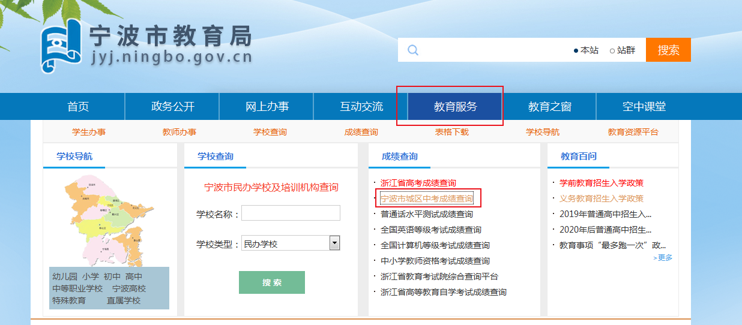Go to the 首页 navigation tab
The width and height of the screenshot is (742, 325).
[x=78, y=107]
